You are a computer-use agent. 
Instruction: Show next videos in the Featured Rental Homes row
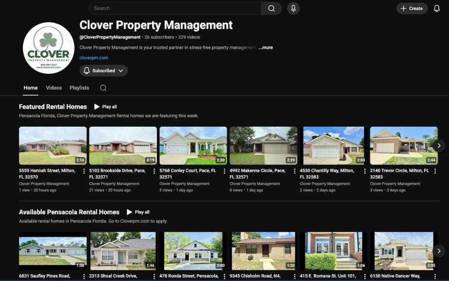[439, 146]
